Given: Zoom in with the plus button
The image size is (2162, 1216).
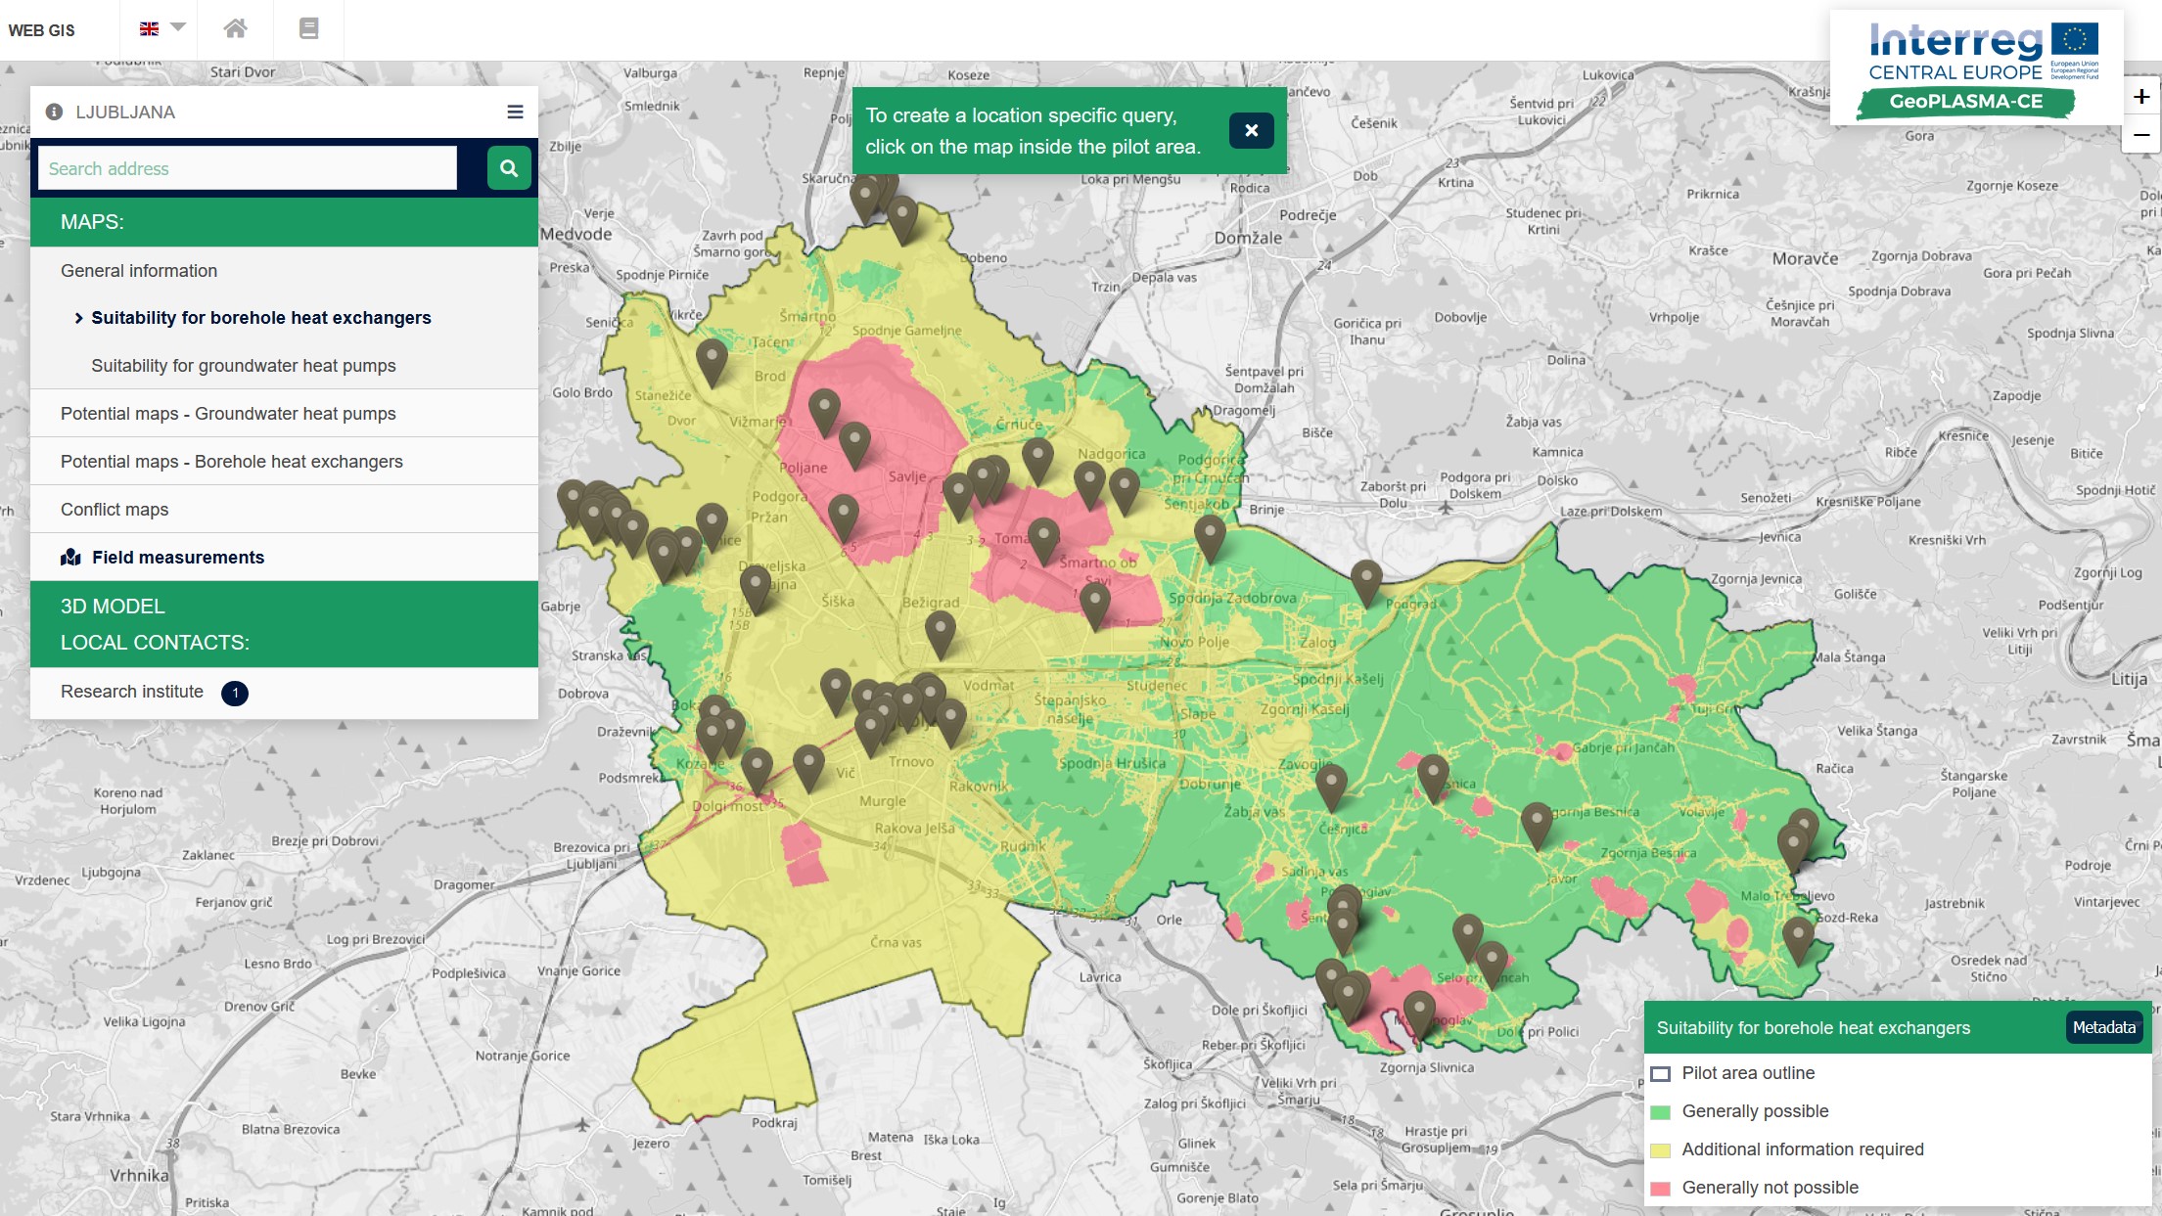Looking at the screenshot, I should tap(2141, 97).
